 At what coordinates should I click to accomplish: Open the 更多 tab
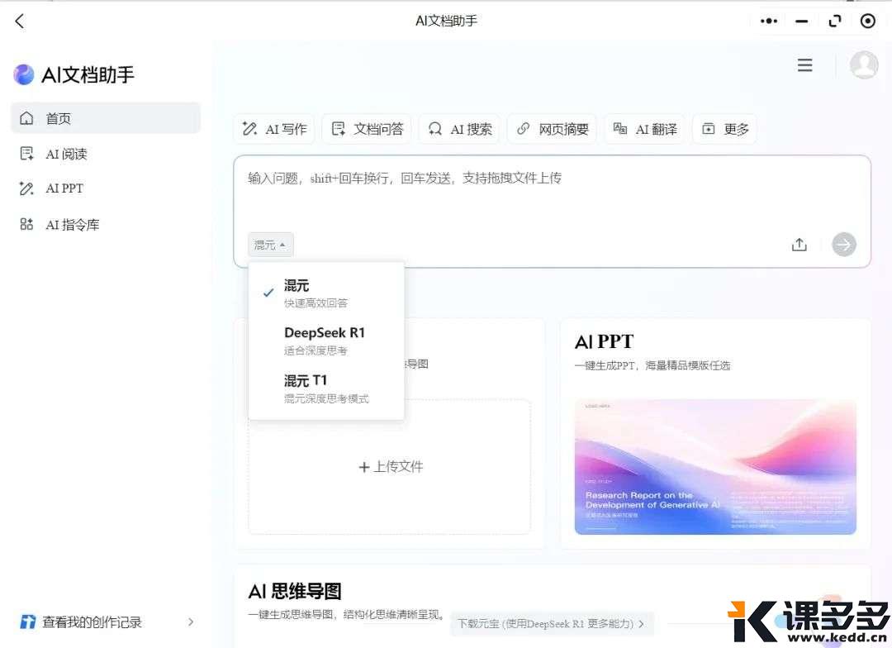pyautogui.click(x=724, y=129)
